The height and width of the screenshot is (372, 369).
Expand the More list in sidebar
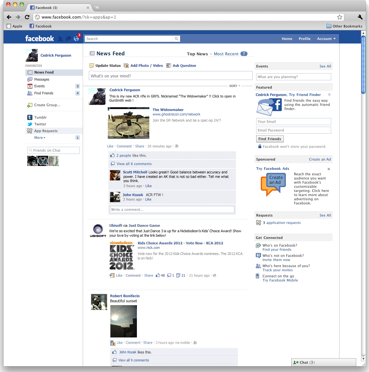(x=40, y=138)
